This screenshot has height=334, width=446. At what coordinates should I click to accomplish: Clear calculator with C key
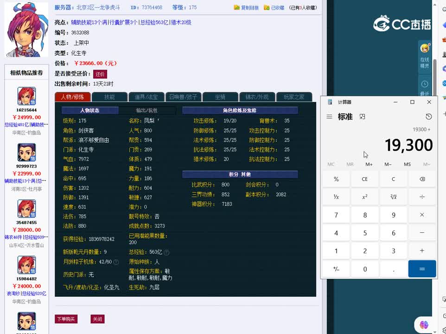393,179
